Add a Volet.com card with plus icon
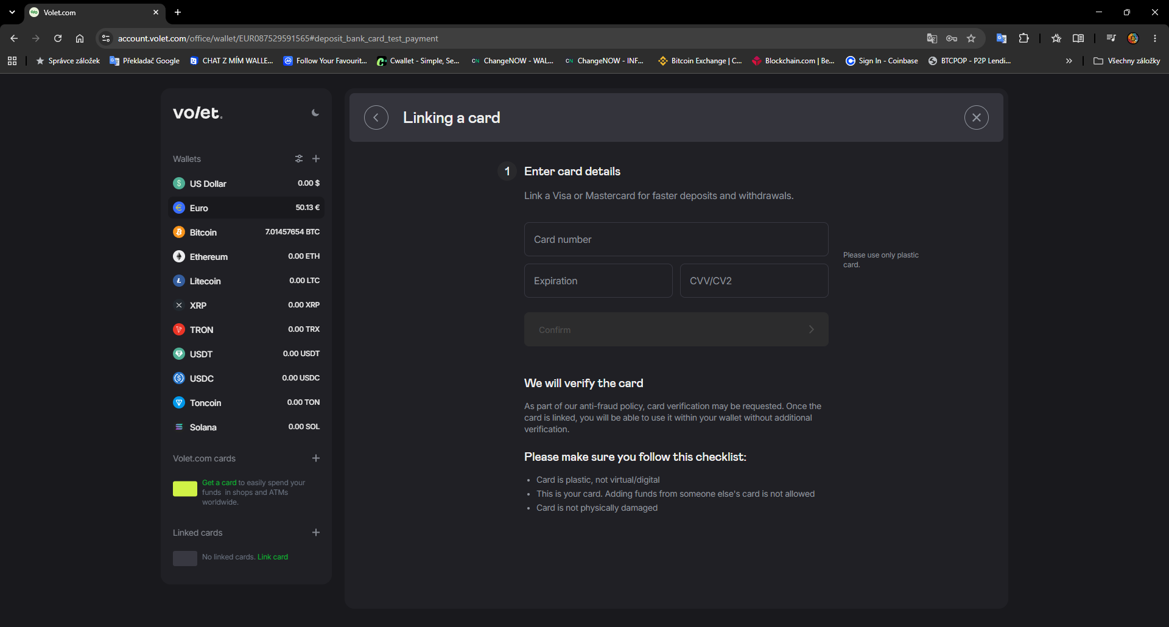 (x=316, y=458)
